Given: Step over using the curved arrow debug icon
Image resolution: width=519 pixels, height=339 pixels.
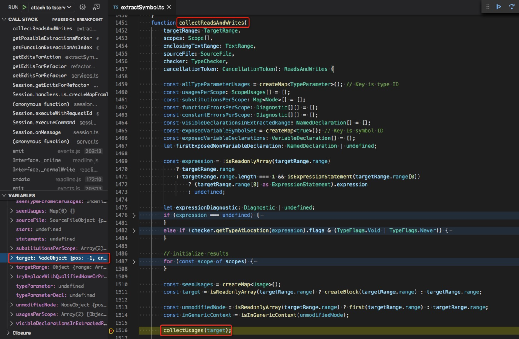Looking at the screenshot, I should pyautogui.click(x=511, y=6).
